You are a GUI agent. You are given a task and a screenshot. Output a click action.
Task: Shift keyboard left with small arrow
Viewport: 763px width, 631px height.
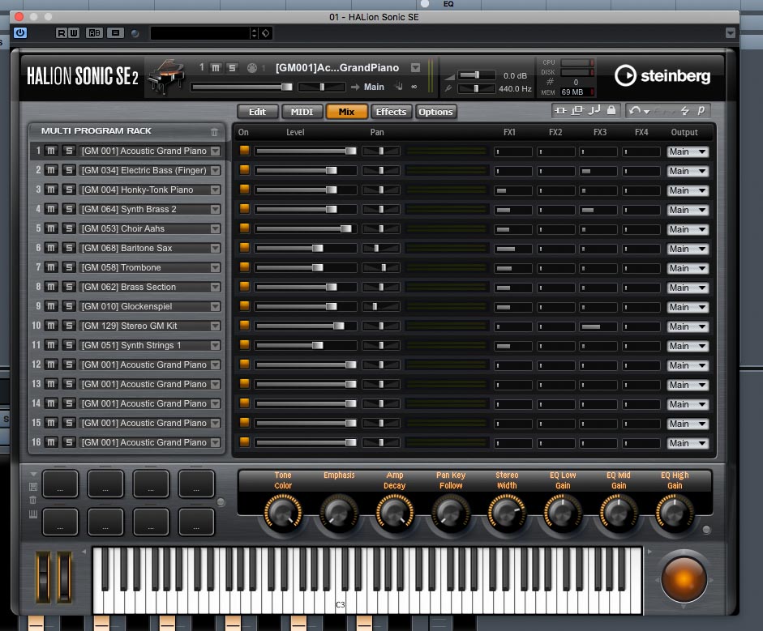84,552
